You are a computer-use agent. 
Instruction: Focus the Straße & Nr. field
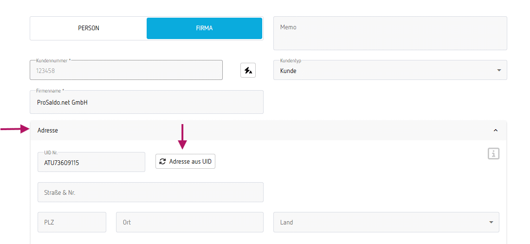pyautogui.click(x=150, y=192)
